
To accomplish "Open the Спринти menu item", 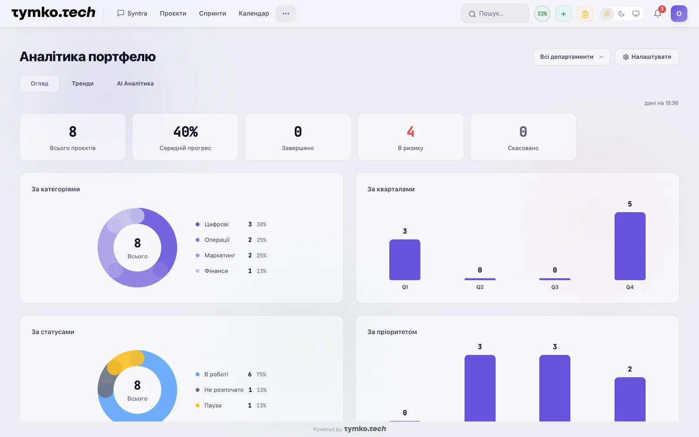I will [213, 14].
